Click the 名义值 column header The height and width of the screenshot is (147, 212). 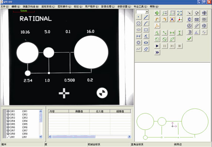point(100,111)
